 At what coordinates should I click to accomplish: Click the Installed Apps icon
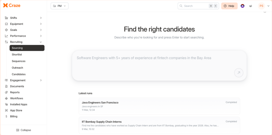[6, 104]
